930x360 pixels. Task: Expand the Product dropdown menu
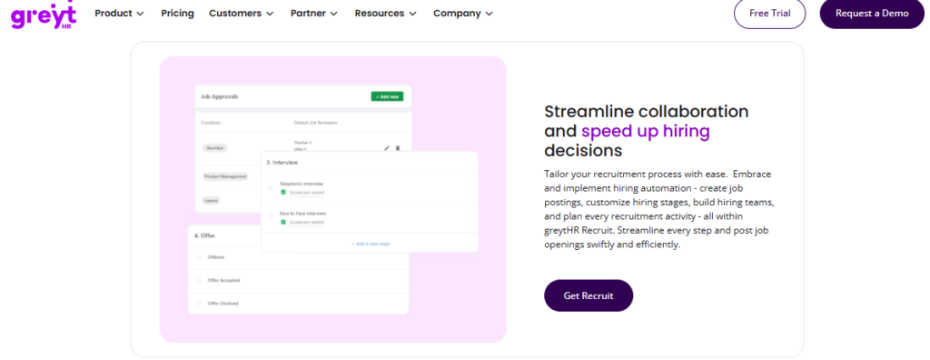(x=119, y=13)
